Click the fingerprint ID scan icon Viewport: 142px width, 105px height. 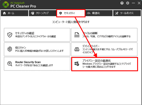pyautogui.click(x=10, y=49)
